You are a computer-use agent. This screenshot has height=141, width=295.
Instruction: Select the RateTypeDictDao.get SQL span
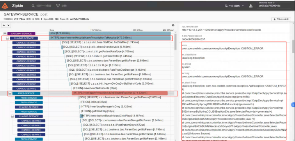click(x=104, y=70)
